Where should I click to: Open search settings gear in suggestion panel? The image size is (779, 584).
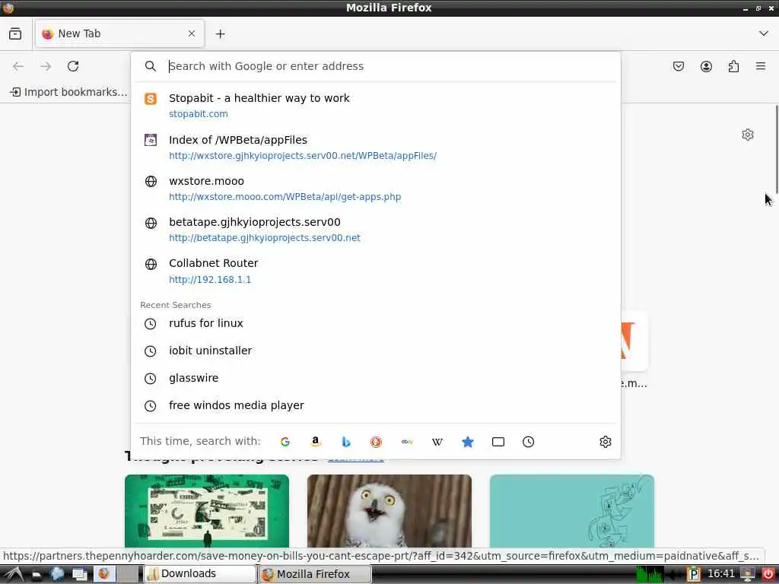click(x=605, y=442)
